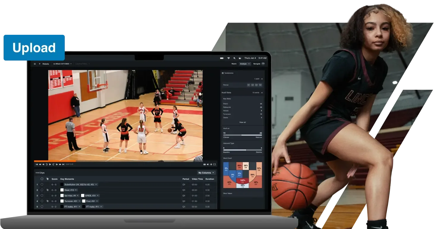Click the keyboard shortcuts icon near the volume control

[204, 164]
